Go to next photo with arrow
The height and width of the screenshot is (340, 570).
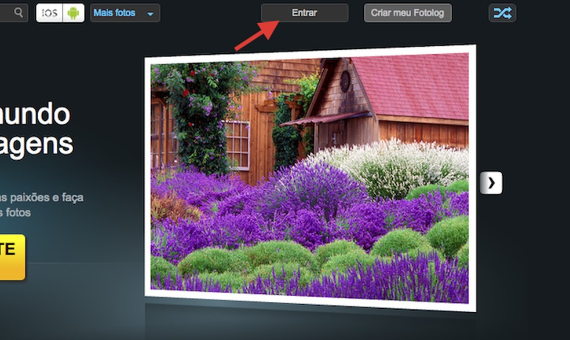pos(491,183)
